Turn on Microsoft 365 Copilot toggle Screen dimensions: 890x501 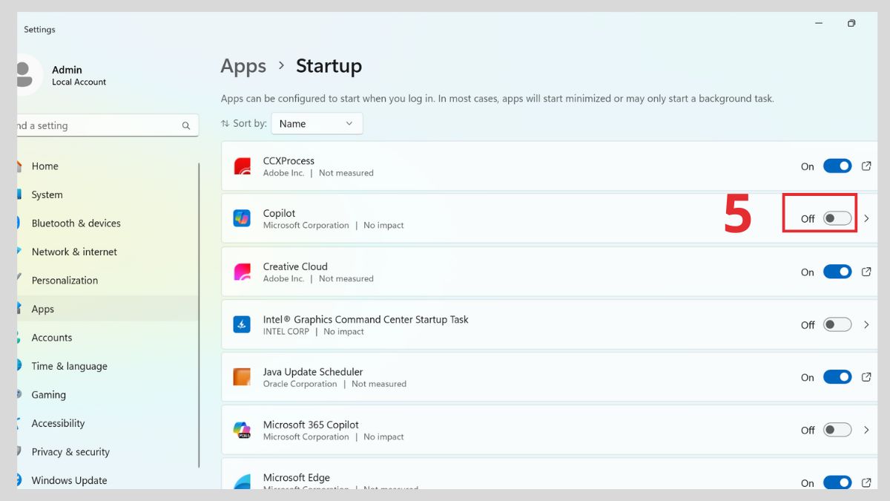pyautogui.click(x=837, y=430)
